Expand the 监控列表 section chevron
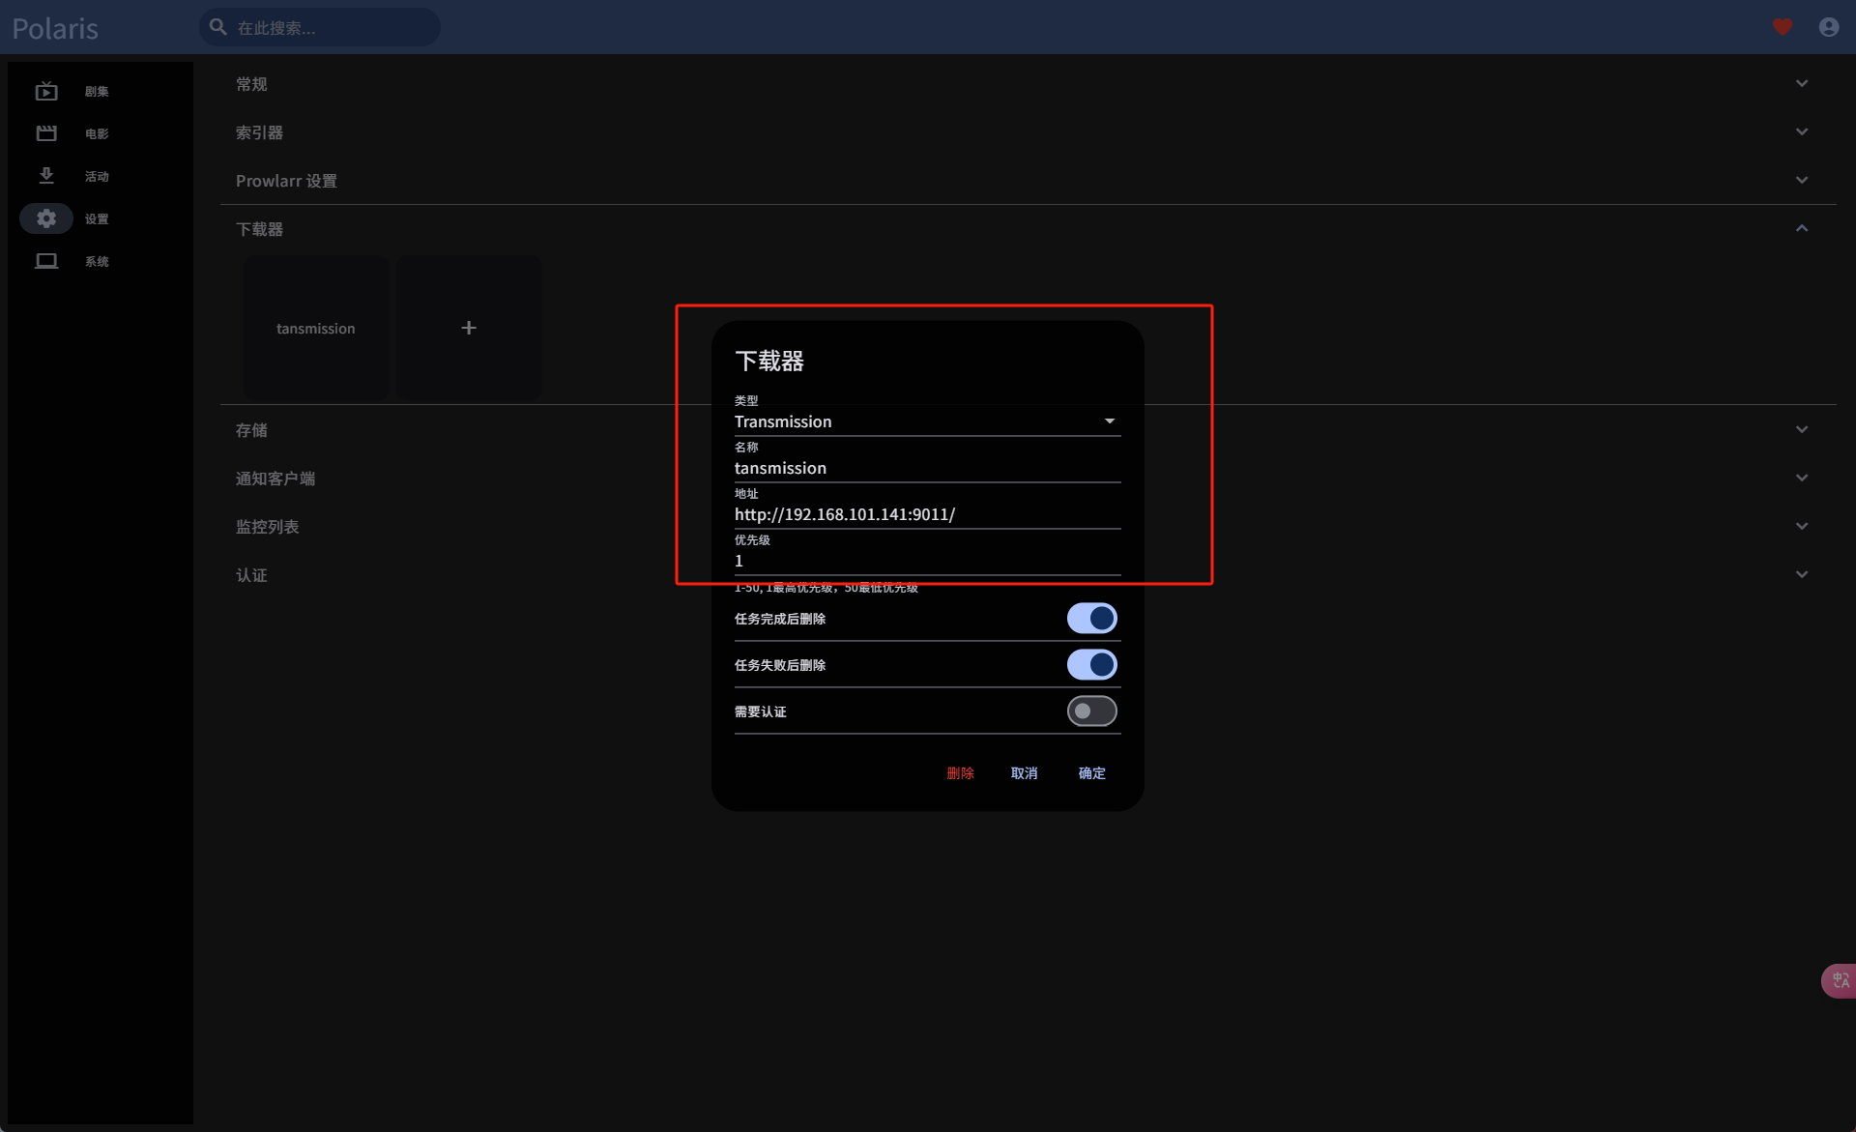Viewport: 1856px width, 1132px height. [x=1802, y=526]
